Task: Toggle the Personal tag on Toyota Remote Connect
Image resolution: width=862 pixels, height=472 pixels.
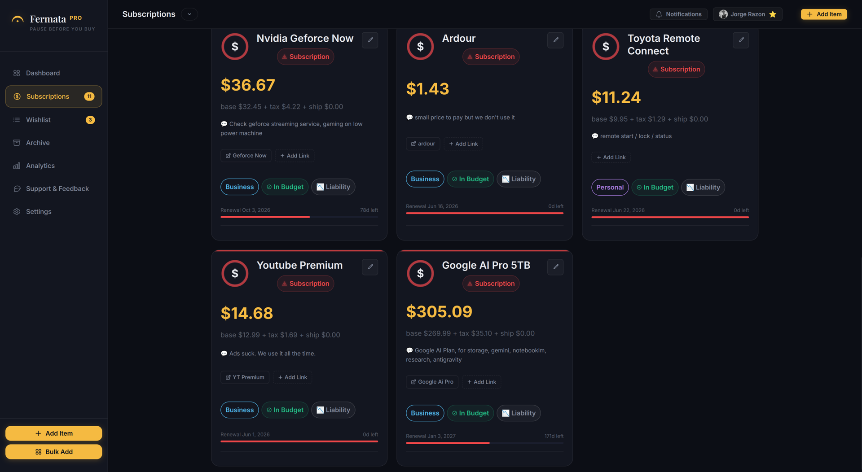Action: point(610,188)
